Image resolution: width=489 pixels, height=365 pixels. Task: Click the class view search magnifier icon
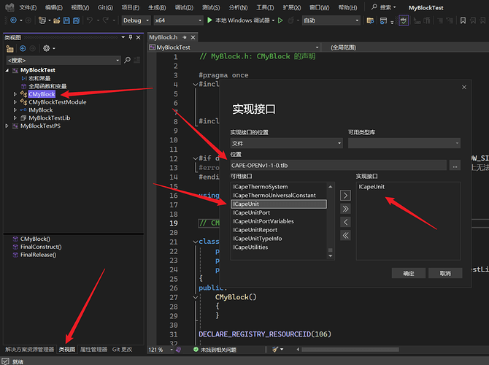(x=127, y=60)
